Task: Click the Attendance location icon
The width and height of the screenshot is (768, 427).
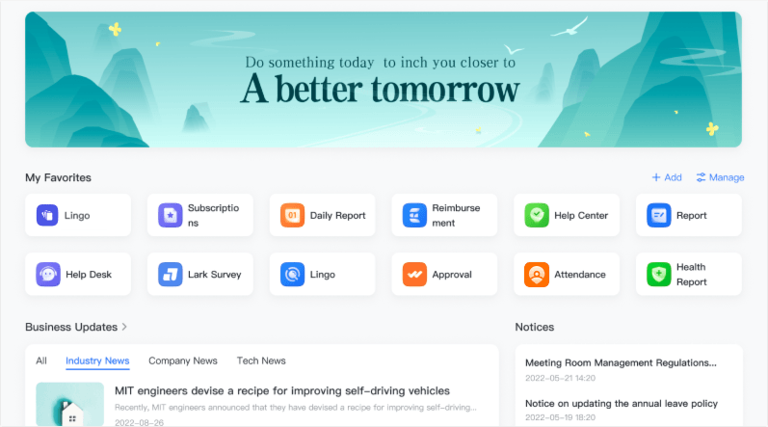Action: [x=537, y=274]
